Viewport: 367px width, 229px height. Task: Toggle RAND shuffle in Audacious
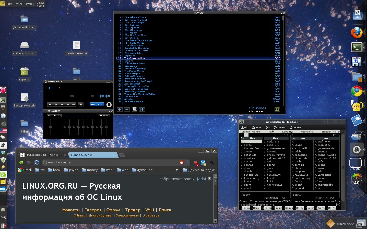[93, 104]
